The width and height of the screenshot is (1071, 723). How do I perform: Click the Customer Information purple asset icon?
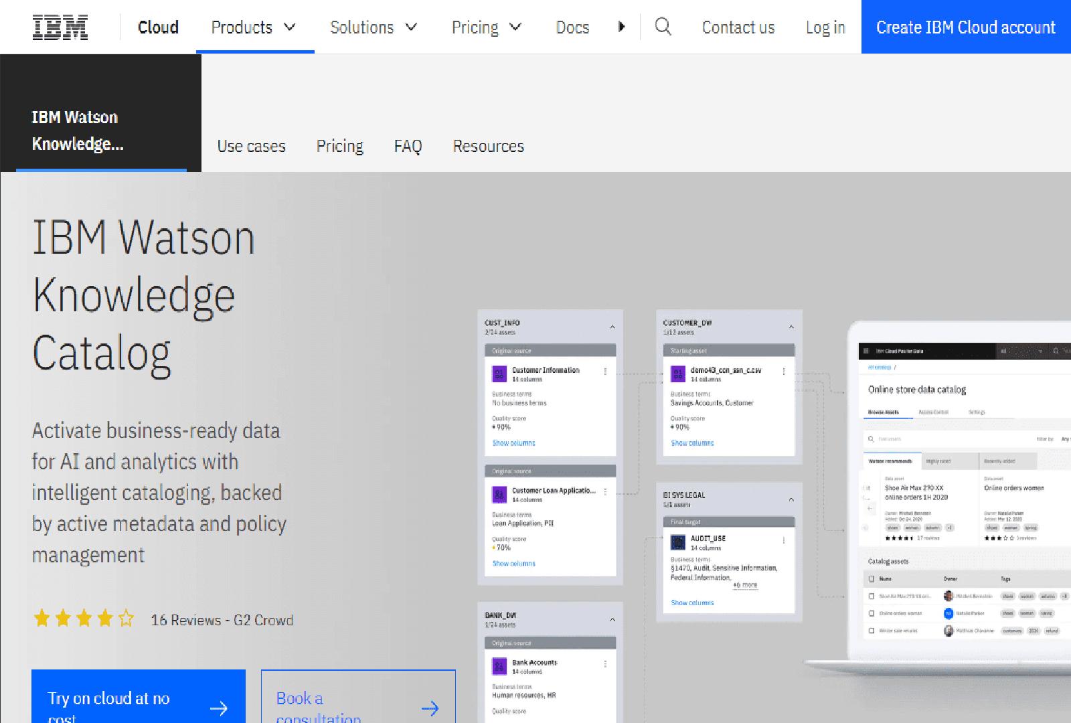pos(499,374)
